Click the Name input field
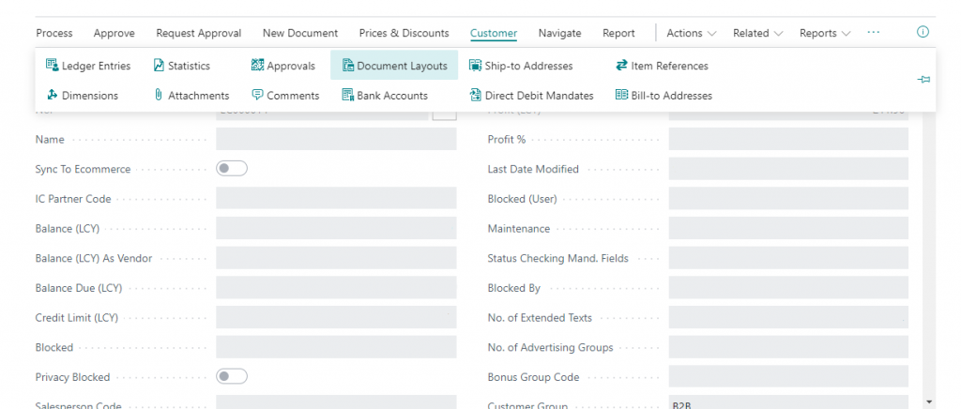 click(x=336, y=139)
